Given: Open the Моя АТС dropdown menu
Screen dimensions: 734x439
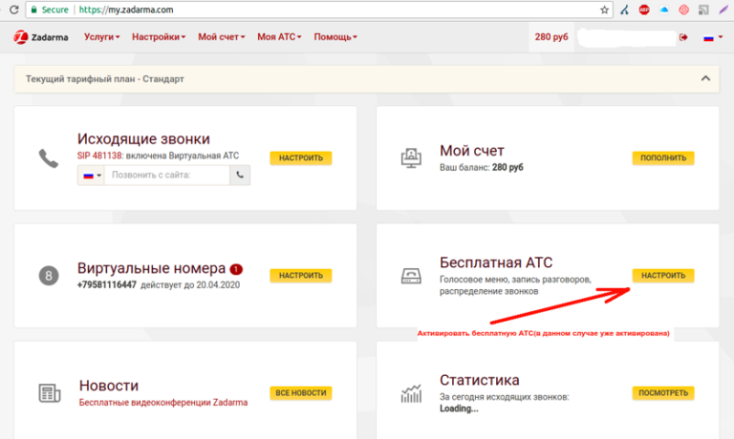Looking at the screenshot, I should 279,37.
